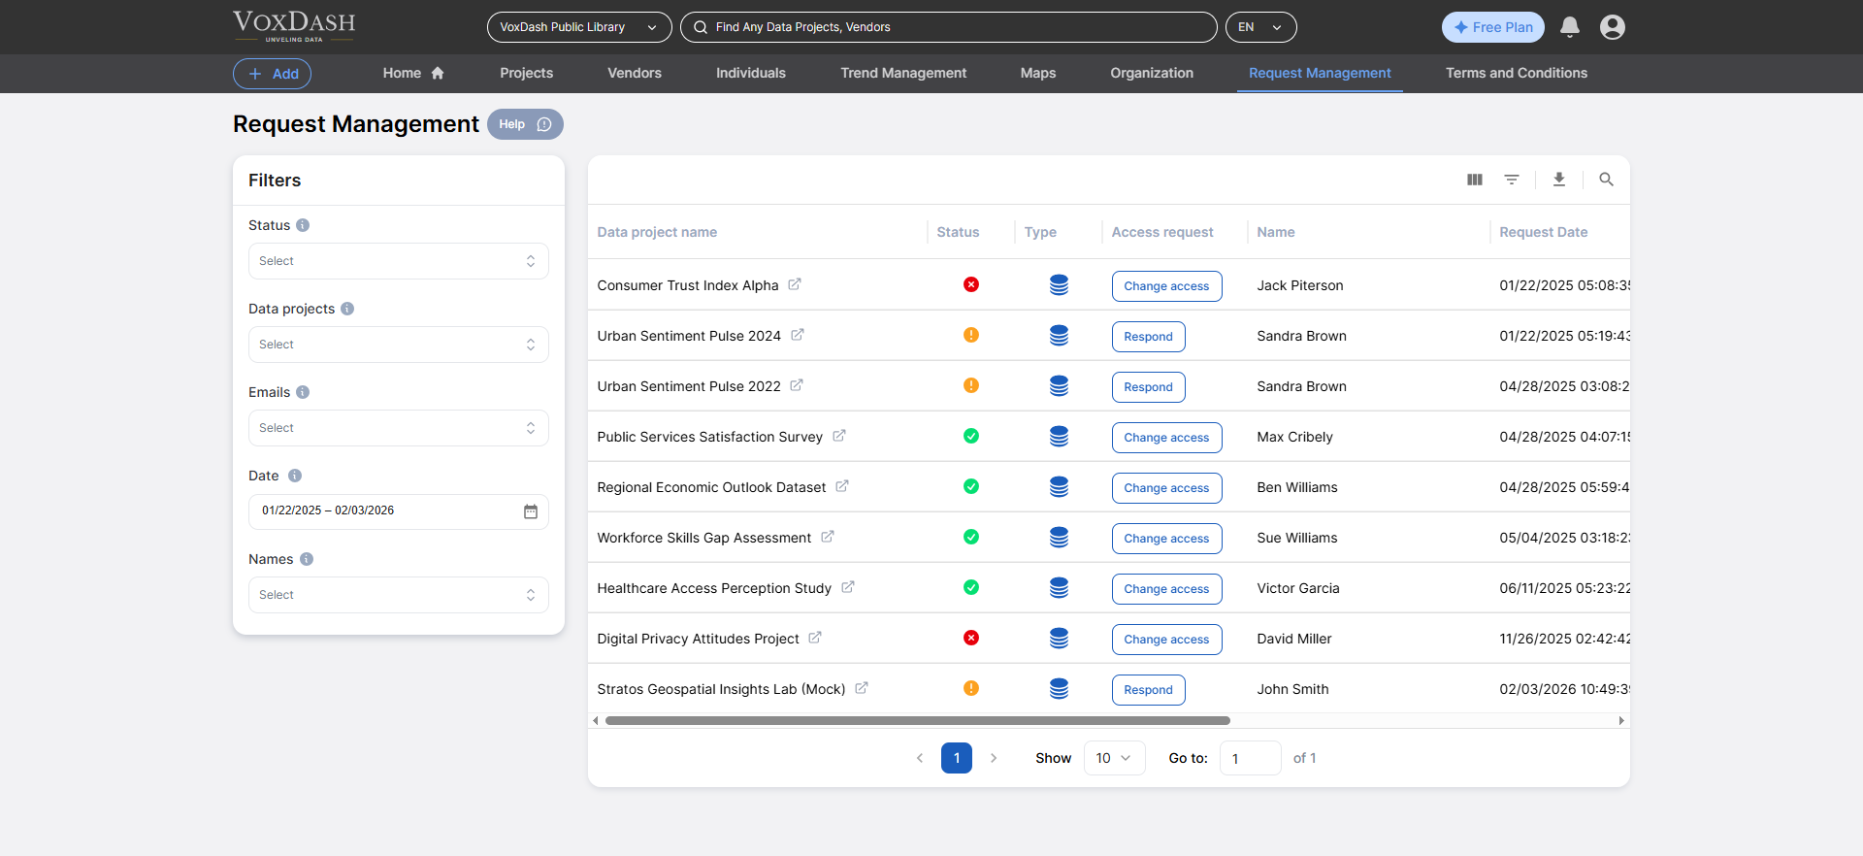Click the Date range input field
This screenshot has width=1863, height=856.
coord(399,511)
